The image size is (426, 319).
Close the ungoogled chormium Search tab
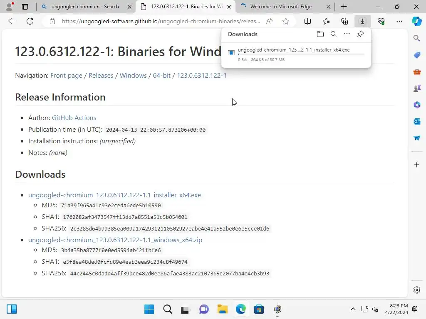[130, 7]
